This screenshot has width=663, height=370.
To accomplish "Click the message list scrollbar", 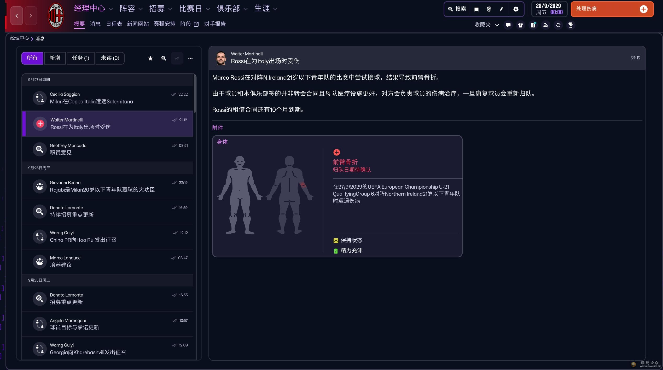I will click(195, 94).
